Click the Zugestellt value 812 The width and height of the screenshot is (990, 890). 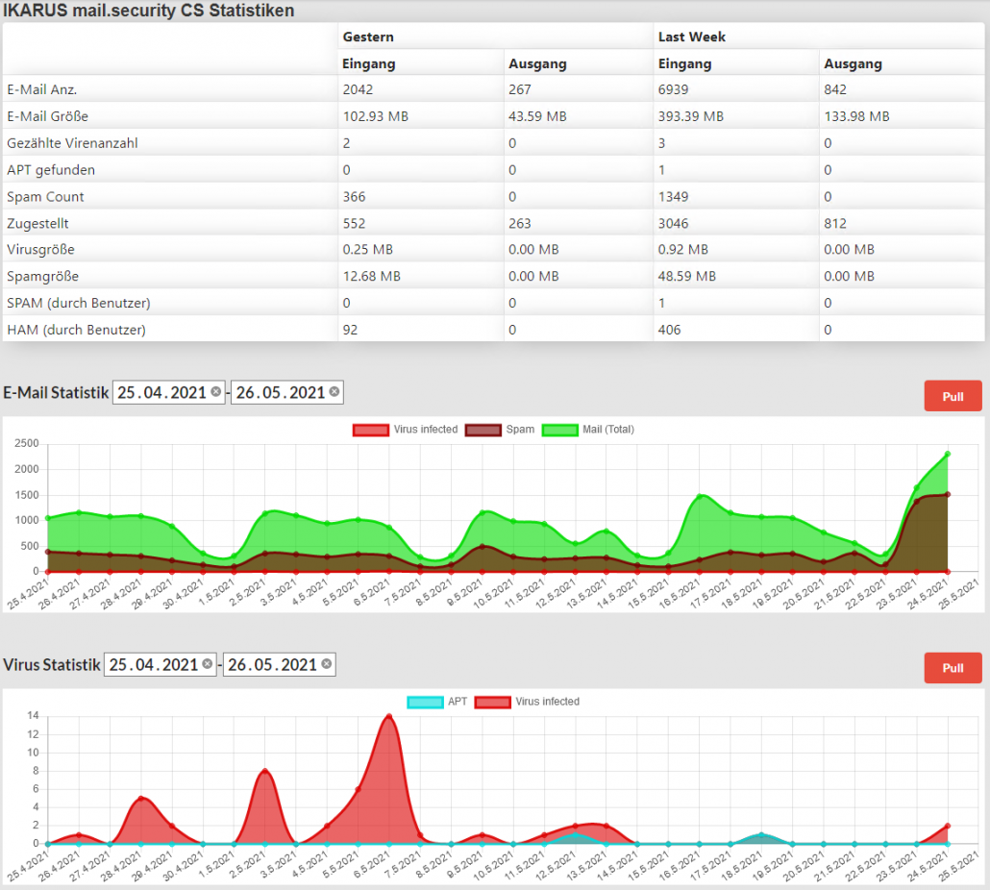[835, 223]
